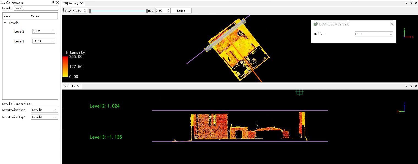
Task: Decrease the Level3 value with down arrow
Action: pyautogui.click(x=53, y=42)
